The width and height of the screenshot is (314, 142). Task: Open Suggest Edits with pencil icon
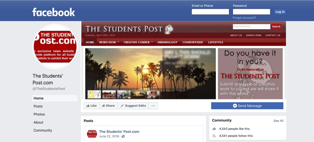click(x=133, y=106)
